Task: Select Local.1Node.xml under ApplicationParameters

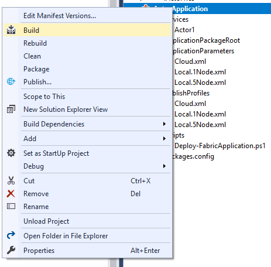Action: [200, 72]
